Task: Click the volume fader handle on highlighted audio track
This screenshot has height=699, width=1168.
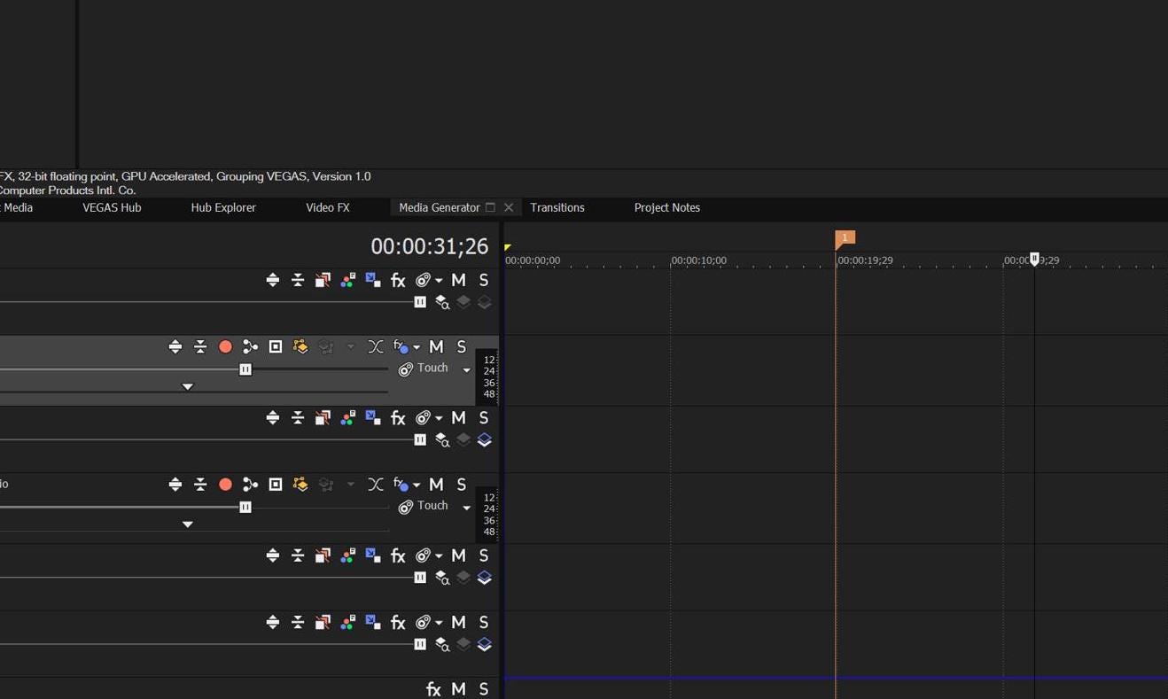Action: [245, 369]
